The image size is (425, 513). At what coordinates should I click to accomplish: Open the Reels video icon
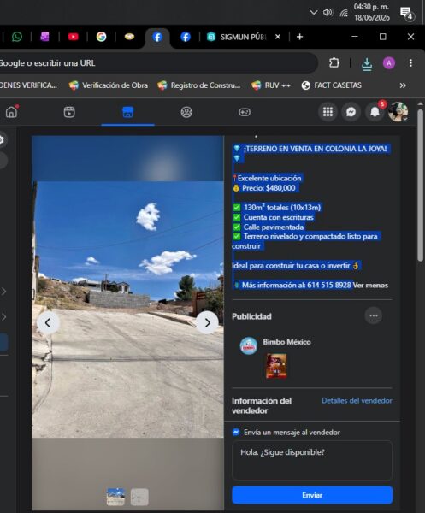(x=69, y=112)
